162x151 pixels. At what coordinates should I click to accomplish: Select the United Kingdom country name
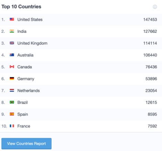(x=32, y=43)
